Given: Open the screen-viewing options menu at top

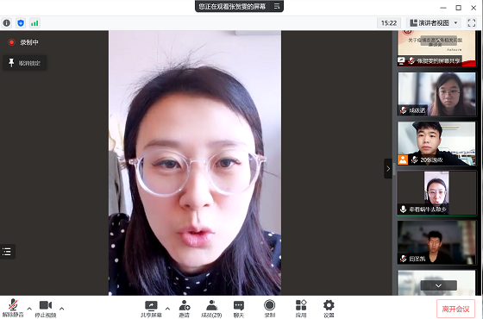Looking at the screenshot, I should click(x=277, y=6).
